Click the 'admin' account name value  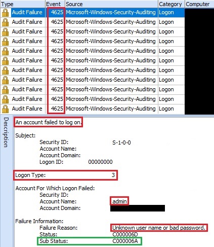[119, 201]
